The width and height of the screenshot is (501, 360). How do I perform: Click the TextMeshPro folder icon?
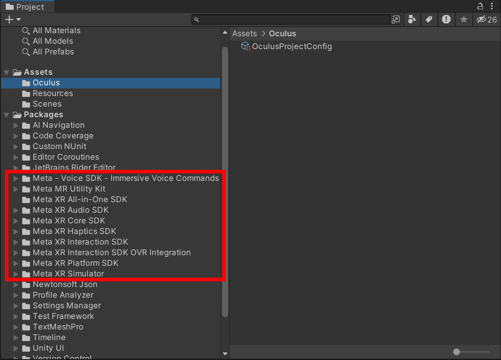26,327
